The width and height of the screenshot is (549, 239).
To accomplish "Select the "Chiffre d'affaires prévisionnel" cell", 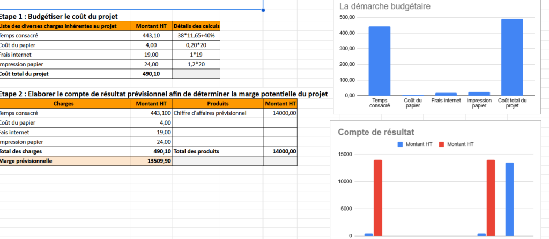I will (x=218, y=113).
